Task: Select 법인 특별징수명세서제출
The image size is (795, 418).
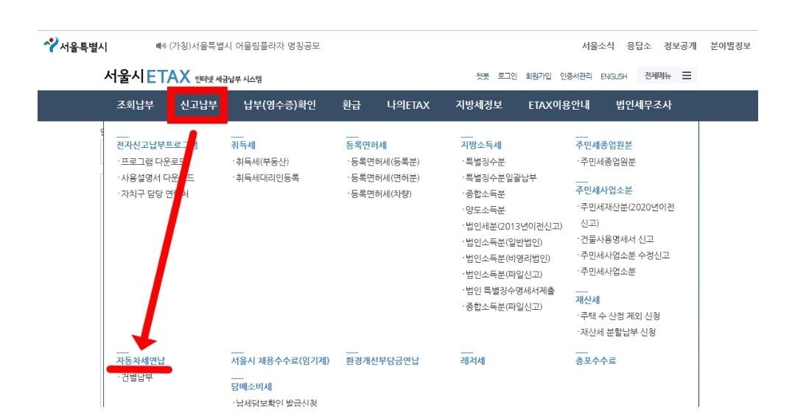Action: (x=508, y=291)
